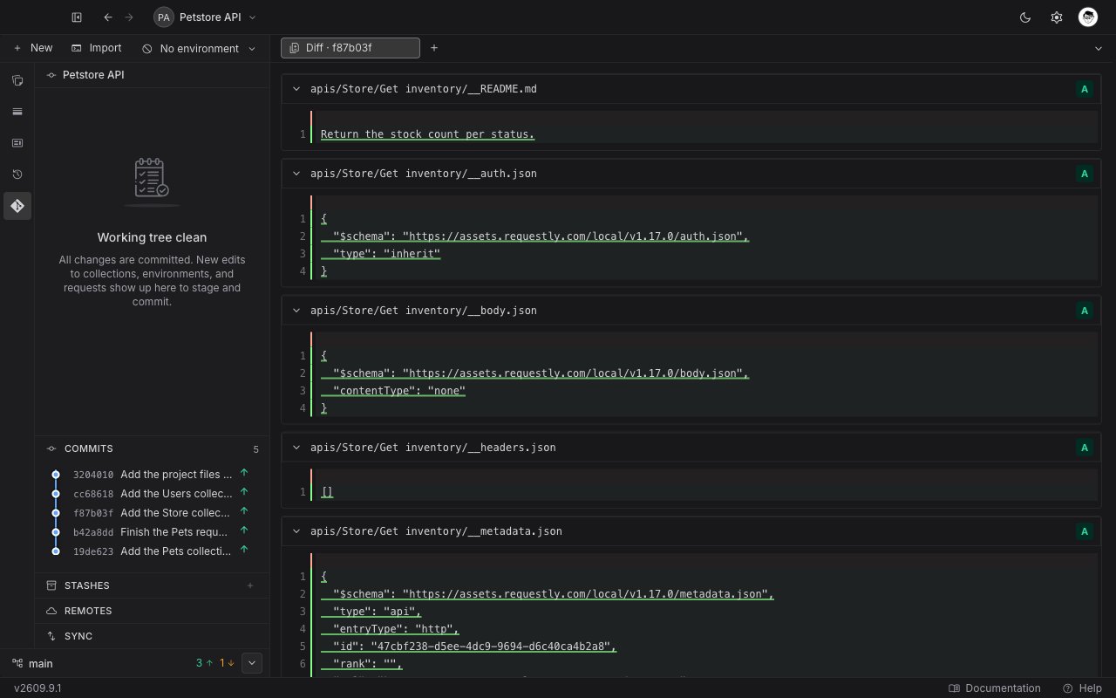Viewport: 1116px width, 698px height.
Task: Collapse the __headers.json diff section
Action: pos(296,448)
